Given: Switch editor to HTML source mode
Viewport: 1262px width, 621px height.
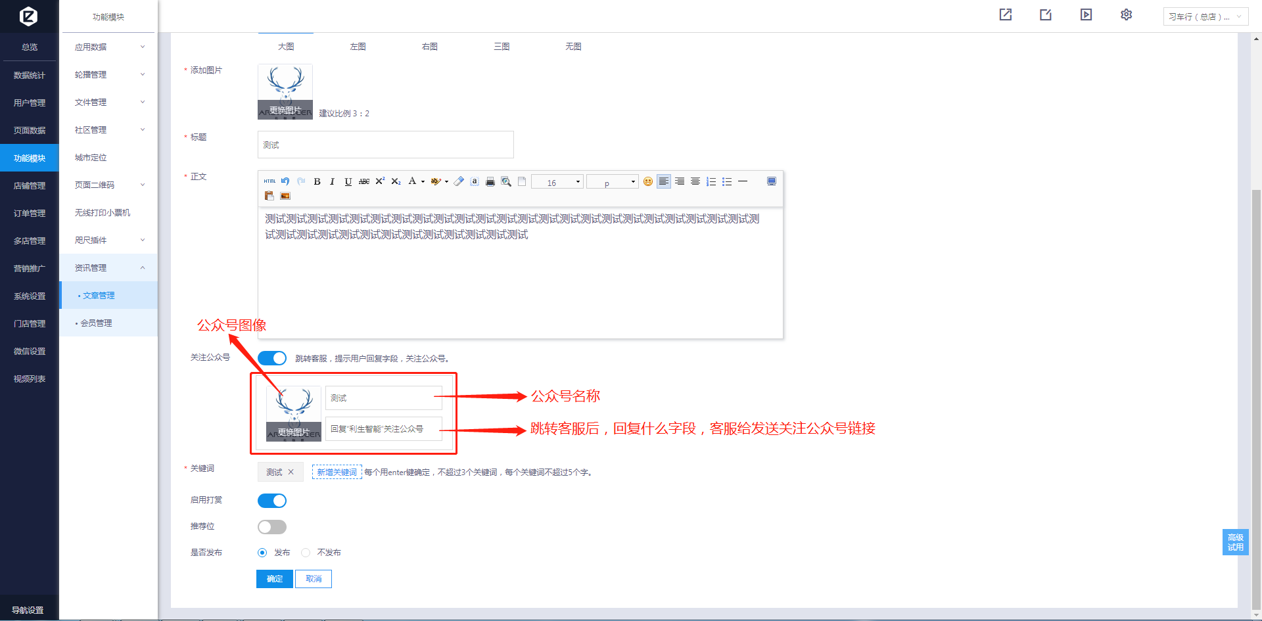Looking at the screenshot, I should coord(269,181).
